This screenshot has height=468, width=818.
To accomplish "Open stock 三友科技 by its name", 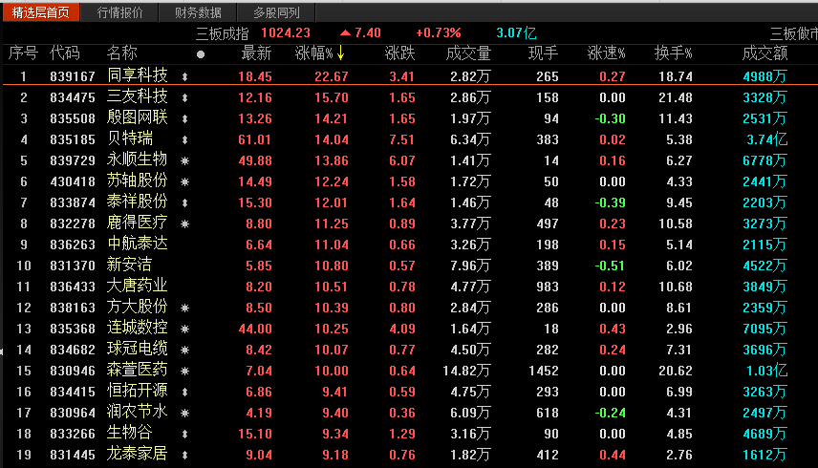I will pos(137,96).
